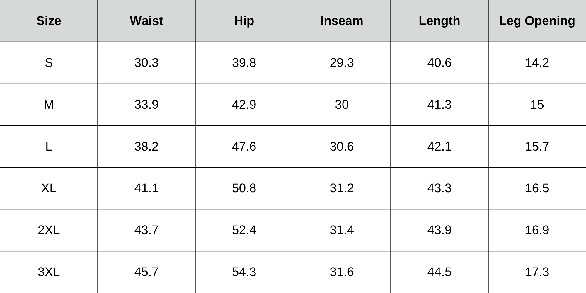This screenshot has width=586, height=293.
Task: Select the L size row label
Action: tap(49, 146)
